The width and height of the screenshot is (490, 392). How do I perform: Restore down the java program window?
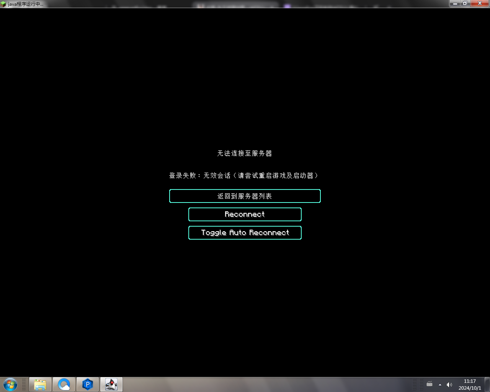pyautogui.click(x=465, y=3)
